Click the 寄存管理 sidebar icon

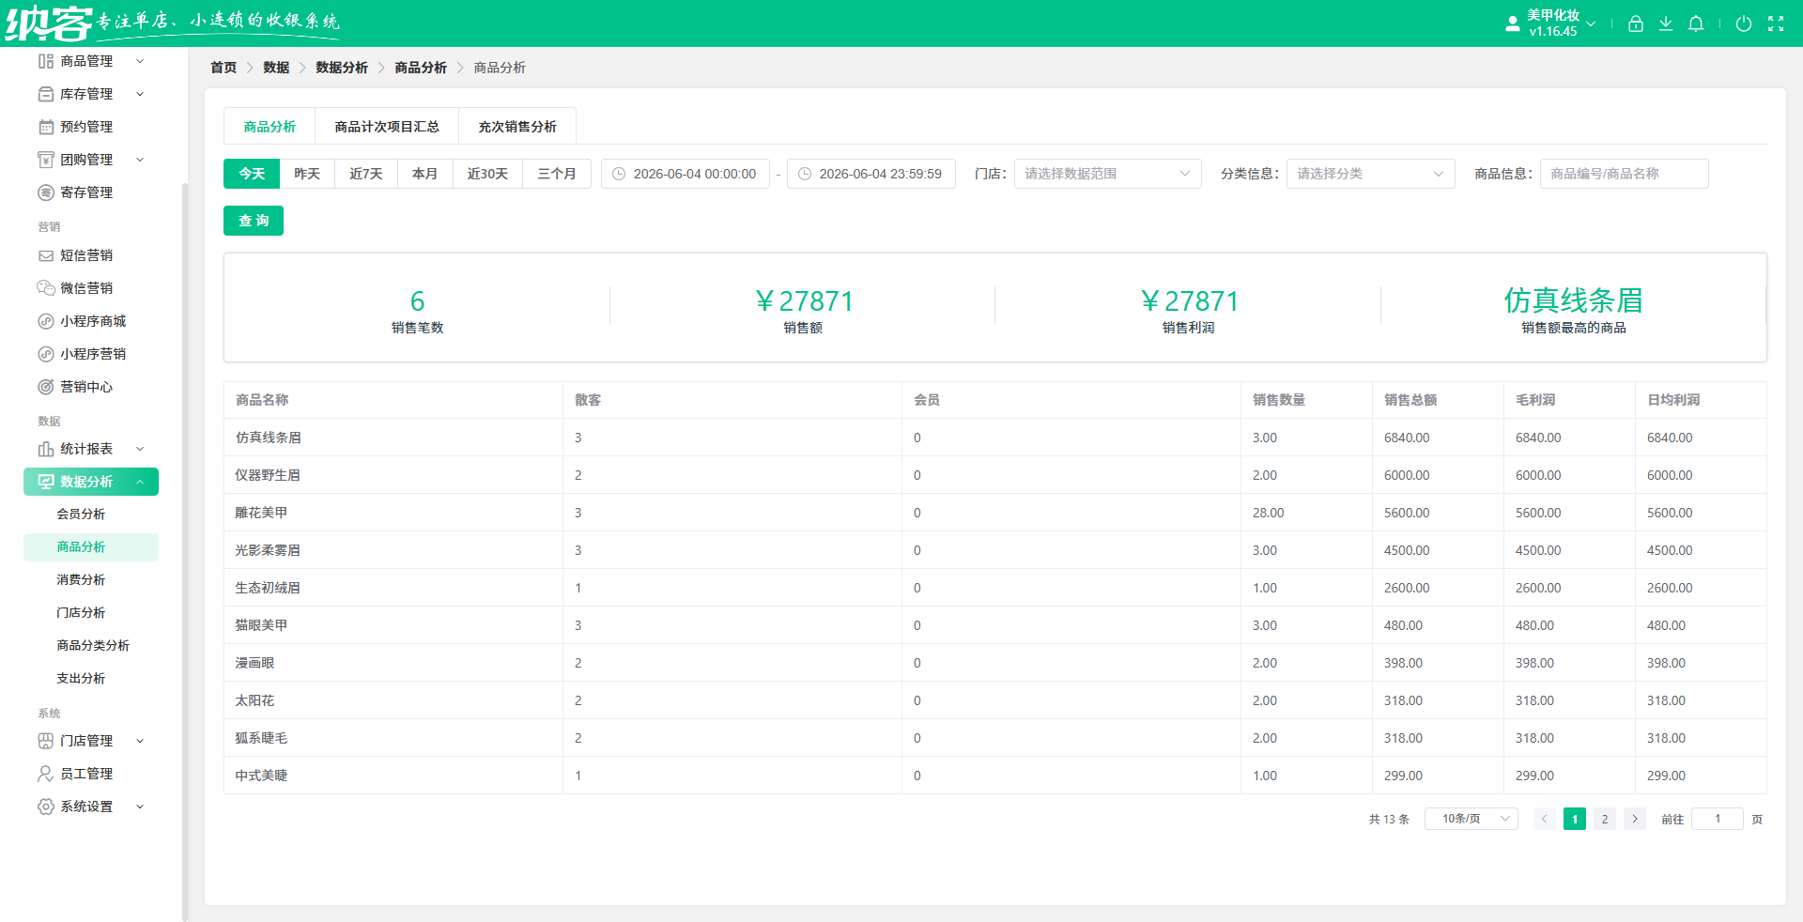click(x=45, y=192)
